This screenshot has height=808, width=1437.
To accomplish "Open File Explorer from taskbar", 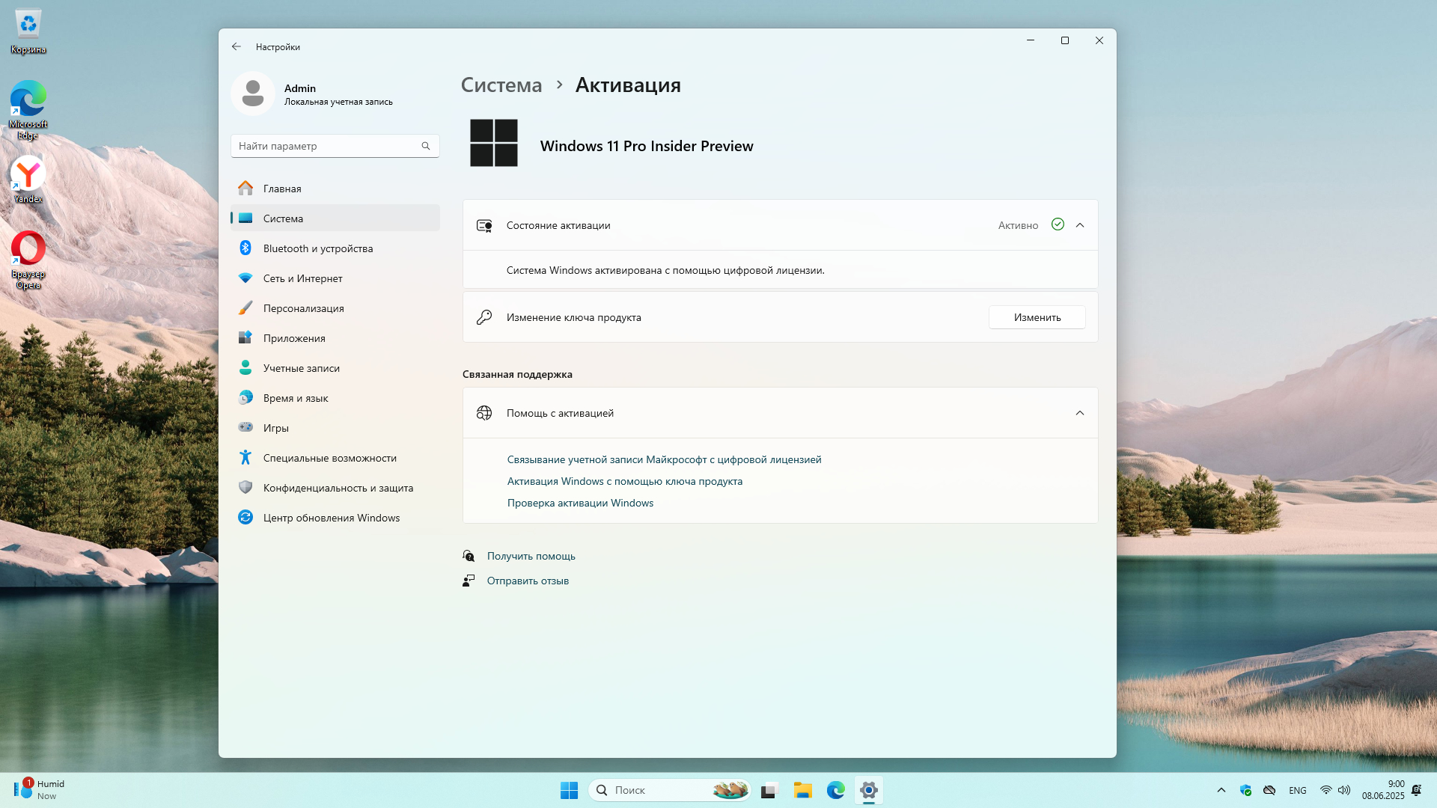I will point(803,790).
